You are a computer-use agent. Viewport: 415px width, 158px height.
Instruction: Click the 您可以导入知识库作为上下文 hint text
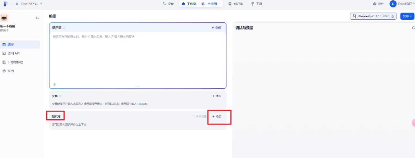pyautogui.click(x=69, y=124)
